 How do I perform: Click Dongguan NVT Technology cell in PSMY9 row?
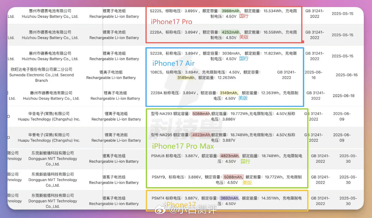[x=53, y=180]
